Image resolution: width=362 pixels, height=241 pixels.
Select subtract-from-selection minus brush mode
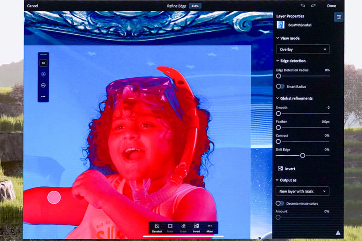tap(43, 85)
